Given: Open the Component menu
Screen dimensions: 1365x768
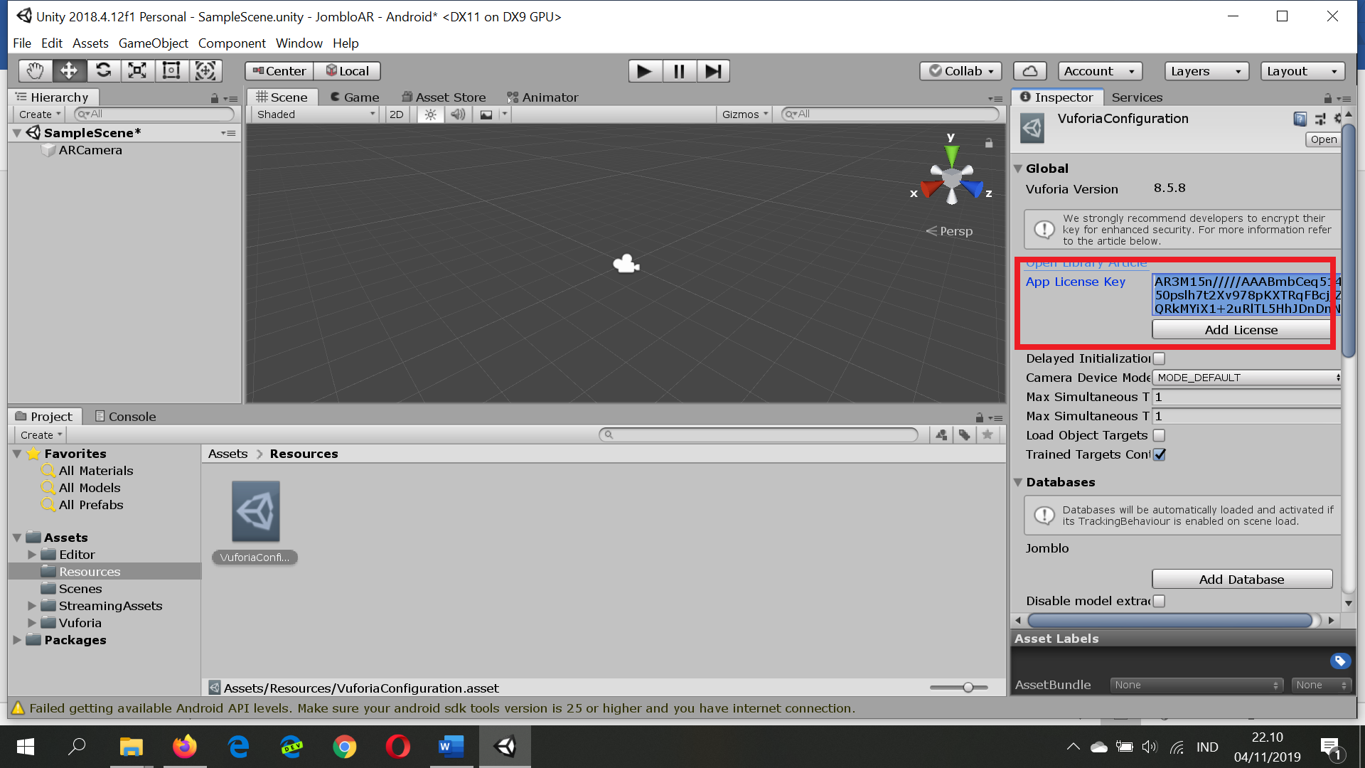Looking at the screenshot, I should (232, 43).
